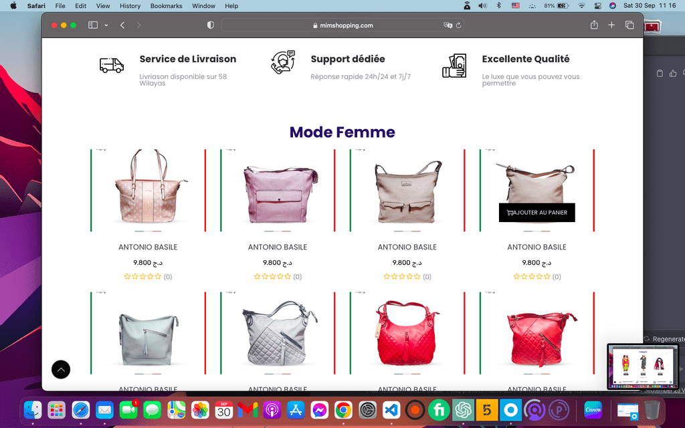This screenshot has width=685, height=428.
Task: Open the beige bag with two front pockets
Action: point(408,192)
